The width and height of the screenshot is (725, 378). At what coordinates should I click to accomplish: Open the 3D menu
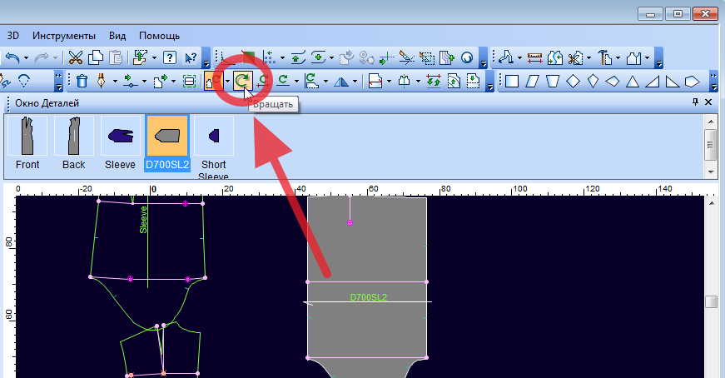coord(13,36)
